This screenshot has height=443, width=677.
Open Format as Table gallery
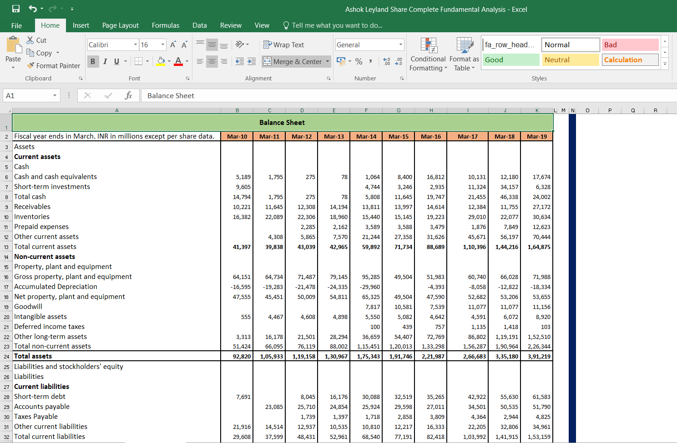click(464, 55)
